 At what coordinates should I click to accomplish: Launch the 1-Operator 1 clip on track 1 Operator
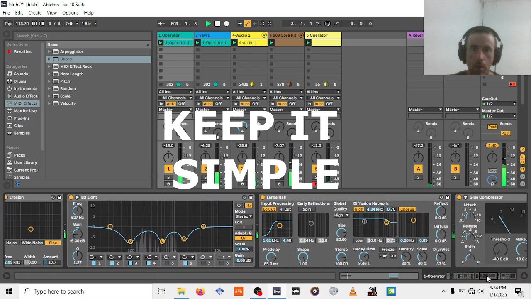point(161,43)
